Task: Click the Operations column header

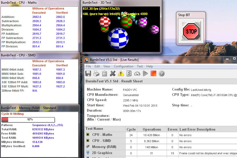Action: coord(152,129)
